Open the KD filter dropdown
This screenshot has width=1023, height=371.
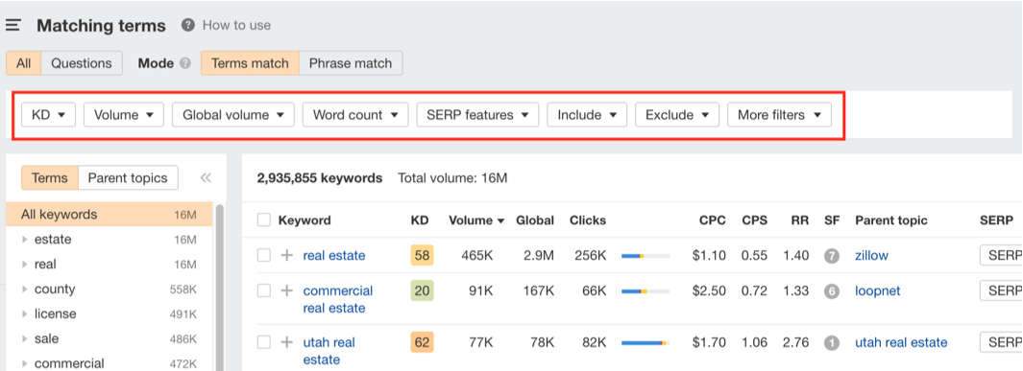(x=49, y=114)
